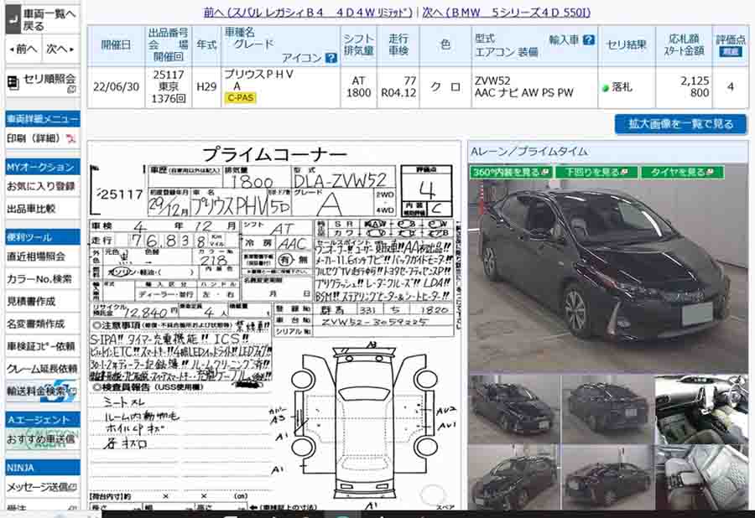
Task: Click the score 4 in 評価点 column
Action: [731, 87]
